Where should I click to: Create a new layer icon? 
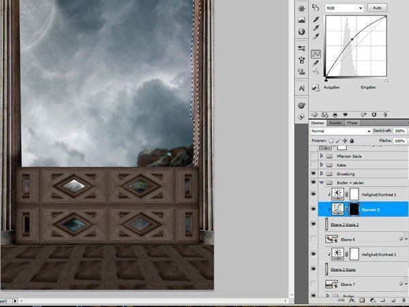pyautogui.click(x=393, y=300)
